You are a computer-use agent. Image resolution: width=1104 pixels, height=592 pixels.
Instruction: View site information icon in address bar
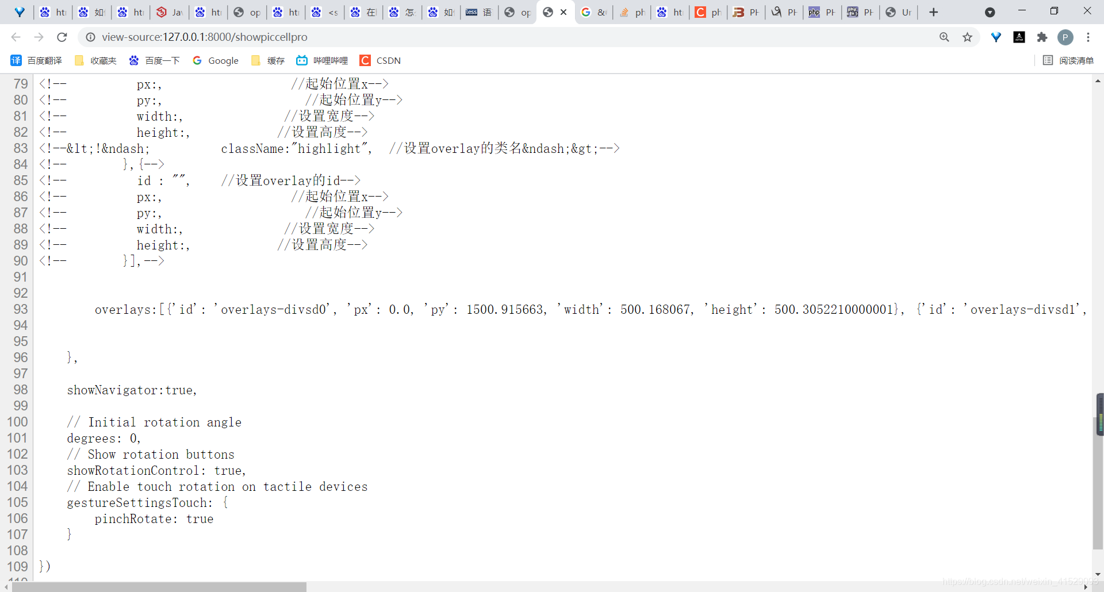coord(90,37)
